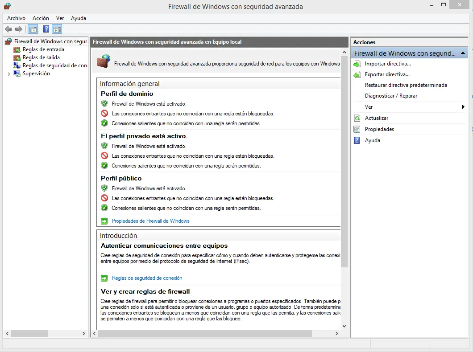Click the Perfil de dominio heading

click(127, 94)
